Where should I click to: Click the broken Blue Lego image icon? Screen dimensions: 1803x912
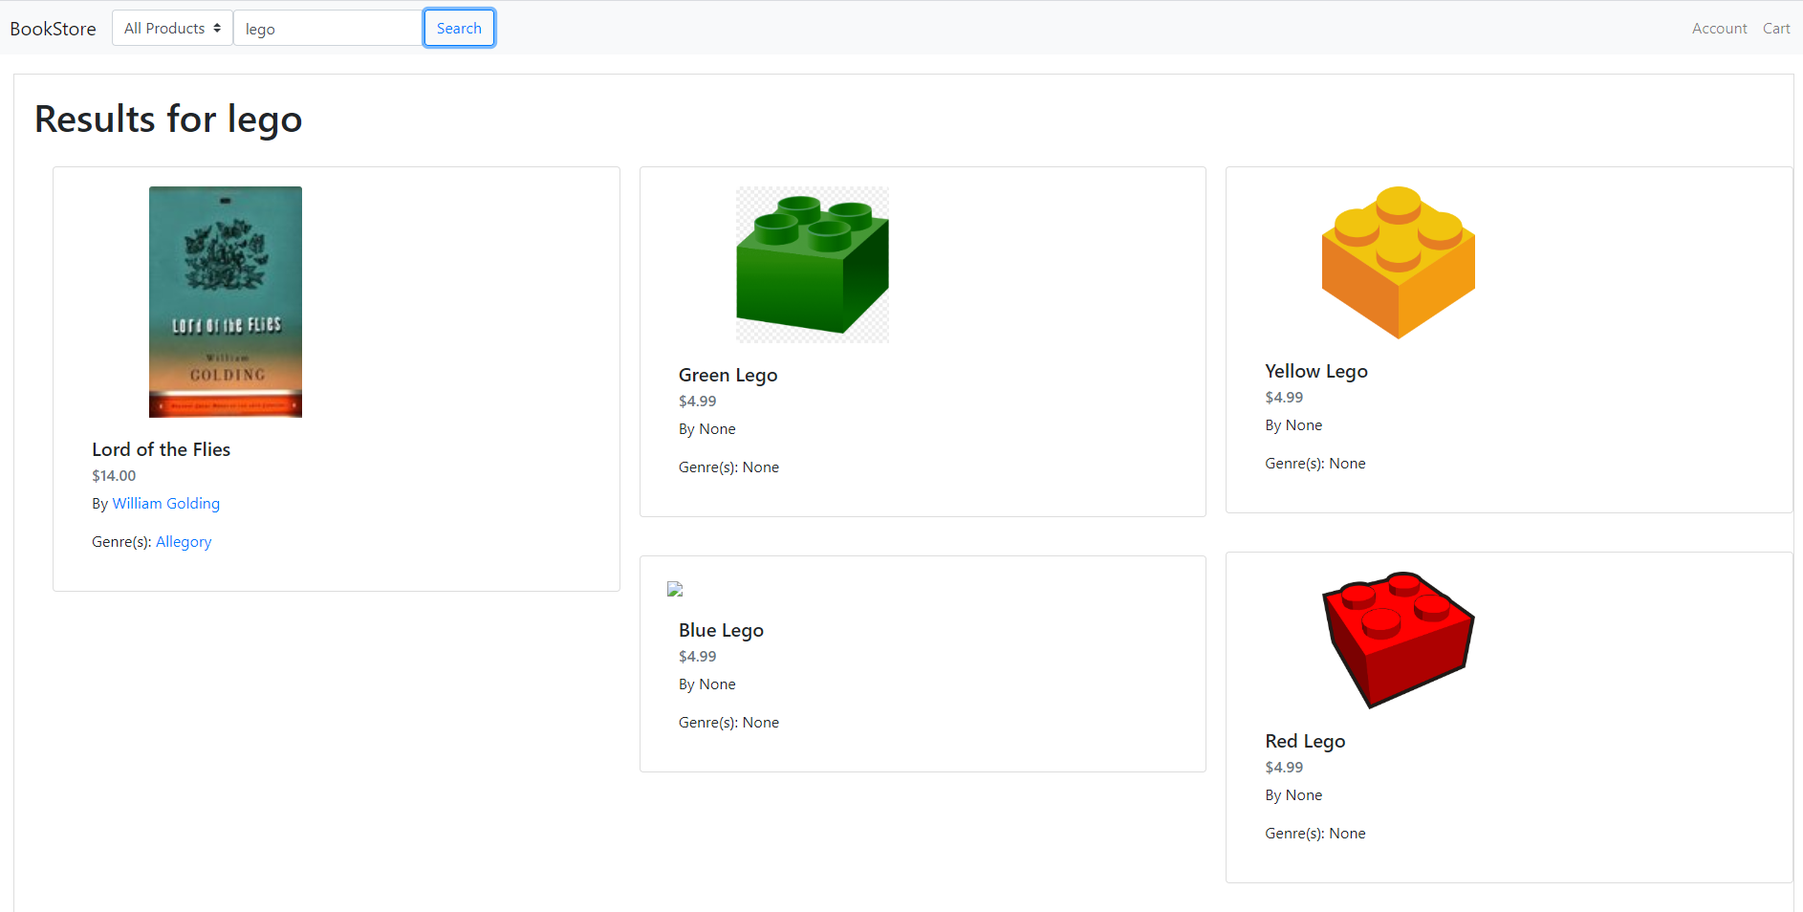(x=675, y=589)
